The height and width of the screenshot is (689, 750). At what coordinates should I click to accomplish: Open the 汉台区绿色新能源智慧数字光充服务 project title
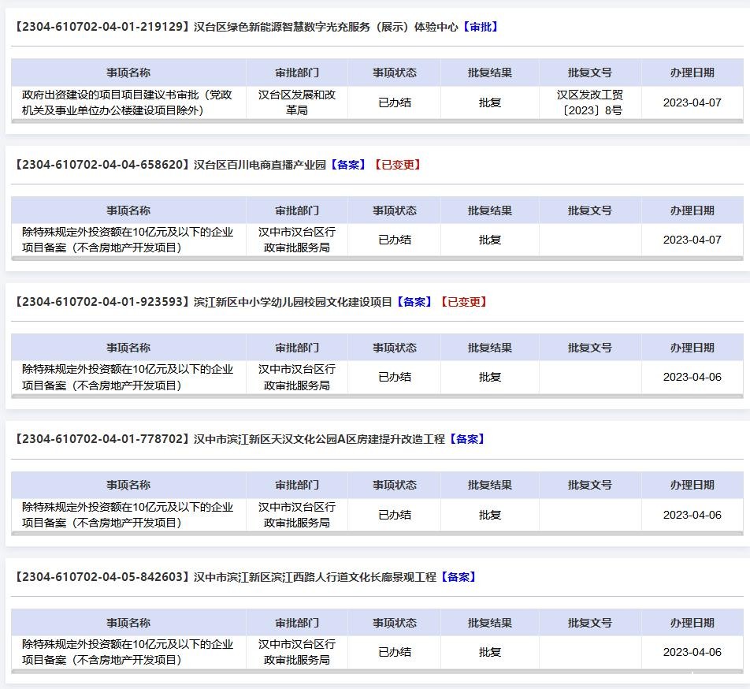pos(236,27)
